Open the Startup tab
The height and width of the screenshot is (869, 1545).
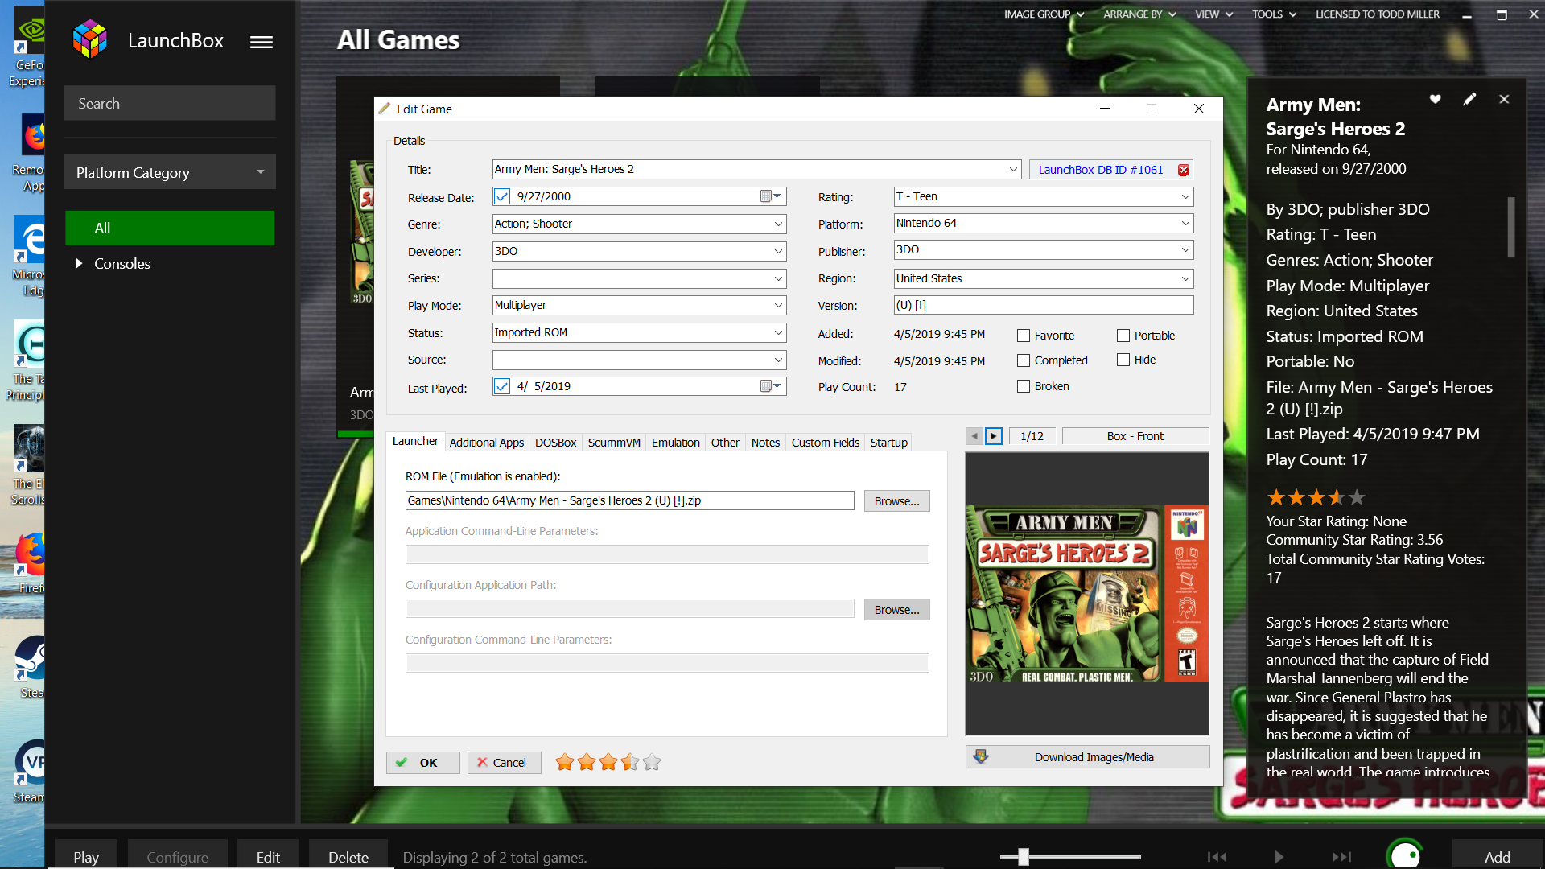(x=888, y=443)
